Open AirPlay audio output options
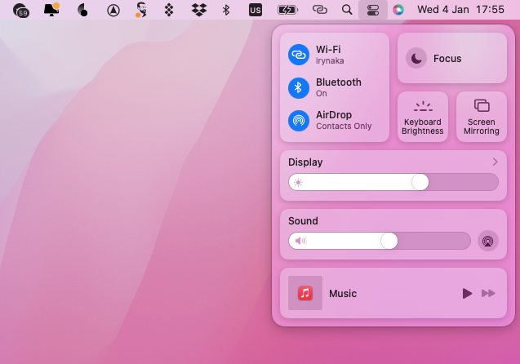Viewport: 520px width, 364px height. (x=487, y=241)
